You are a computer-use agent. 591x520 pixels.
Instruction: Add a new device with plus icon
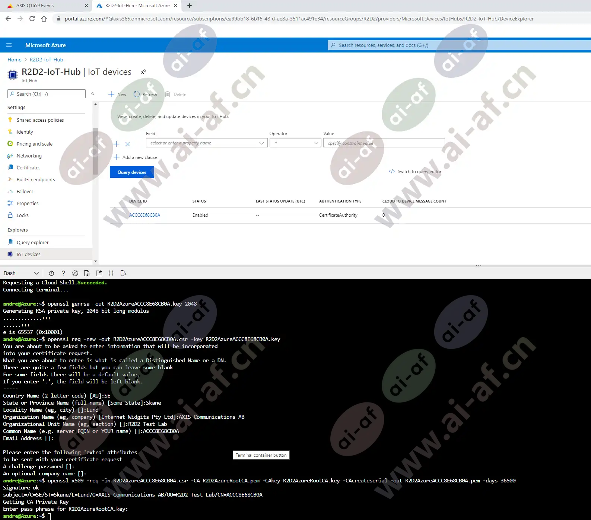point(111,94)
